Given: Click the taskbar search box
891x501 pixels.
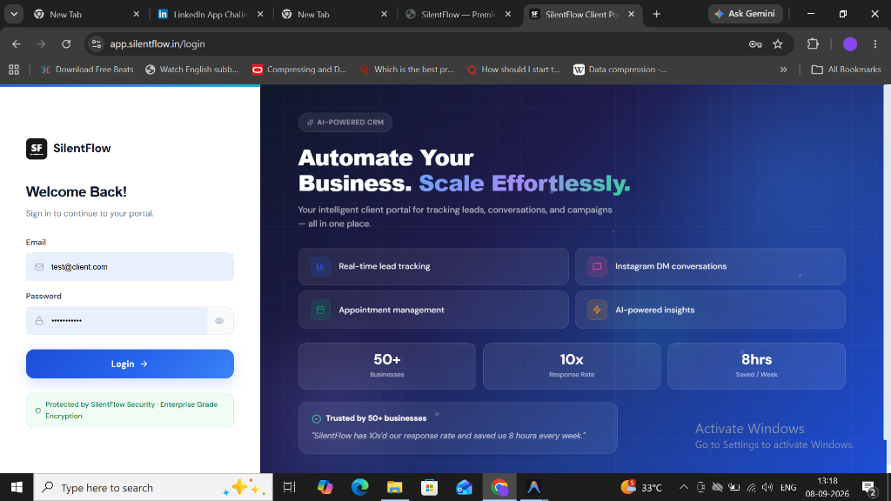Looking at the screenshot, I should (x=153, y=487).
